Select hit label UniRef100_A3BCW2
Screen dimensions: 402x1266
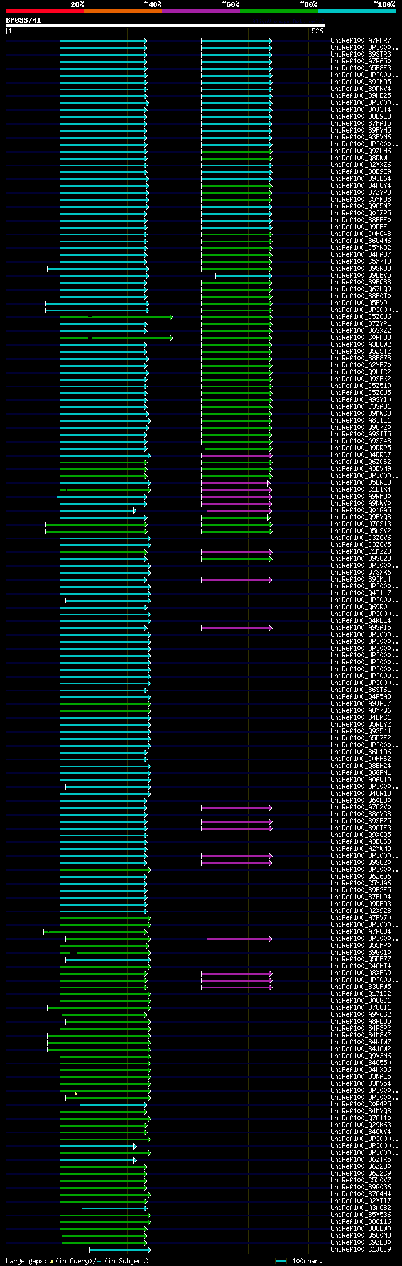click(361, 345)
